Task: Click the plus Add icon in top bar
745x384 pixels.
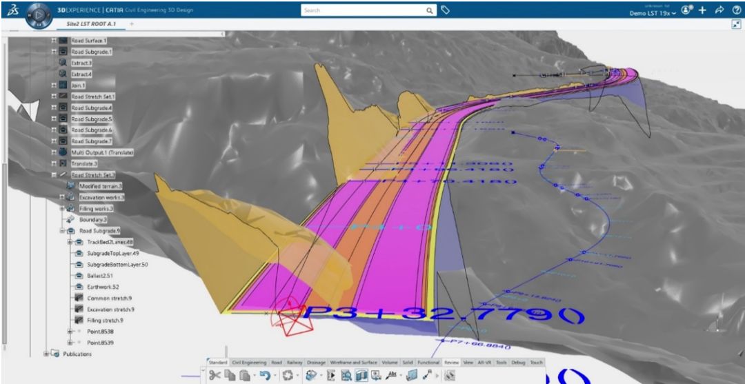Action: click(702, 11)
